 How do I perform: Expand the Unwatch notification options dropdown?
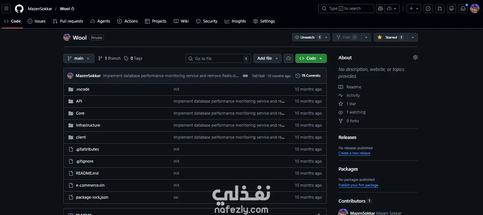coord(327,37)
